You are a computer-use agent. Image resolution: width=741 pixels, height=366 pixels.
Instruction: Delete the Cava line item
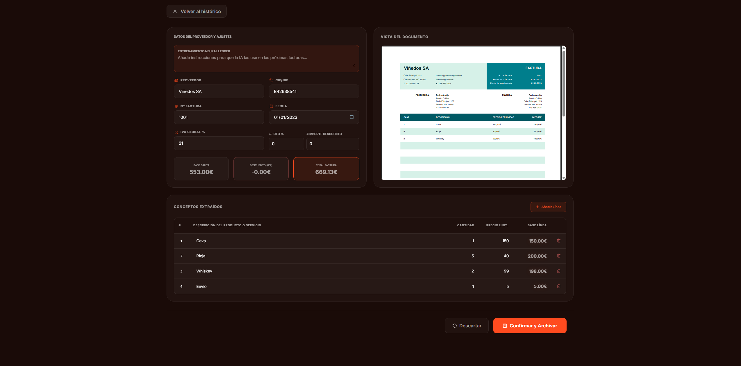click(x=558, y=241)
